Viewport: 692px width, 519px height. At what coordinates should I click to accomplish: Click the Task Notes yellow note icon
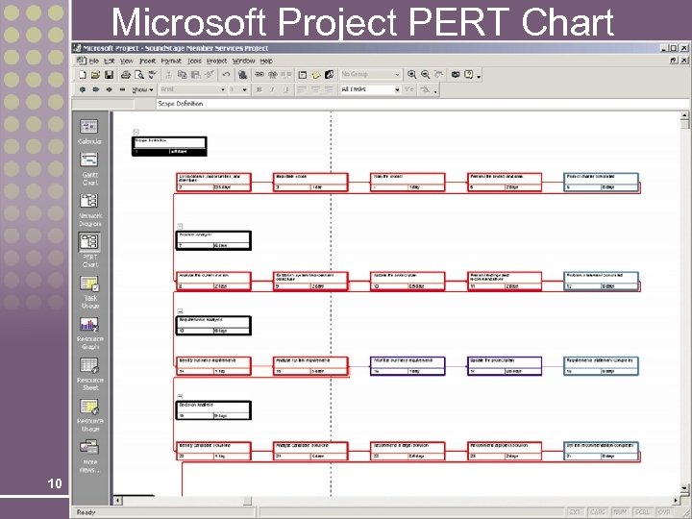coord(316,75)
